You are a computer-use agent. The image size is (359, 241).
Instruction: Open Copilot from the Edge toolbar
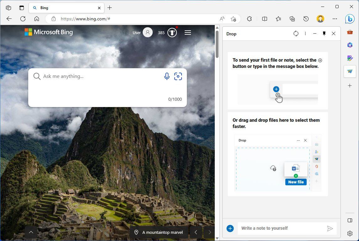pyautogui.click(x=350, y=19)
